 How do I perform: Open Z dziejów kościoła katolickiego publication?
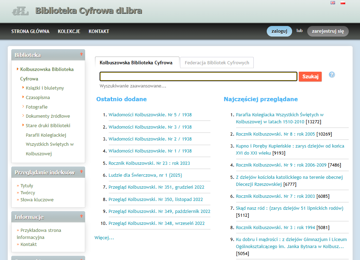tap(289, 181)
